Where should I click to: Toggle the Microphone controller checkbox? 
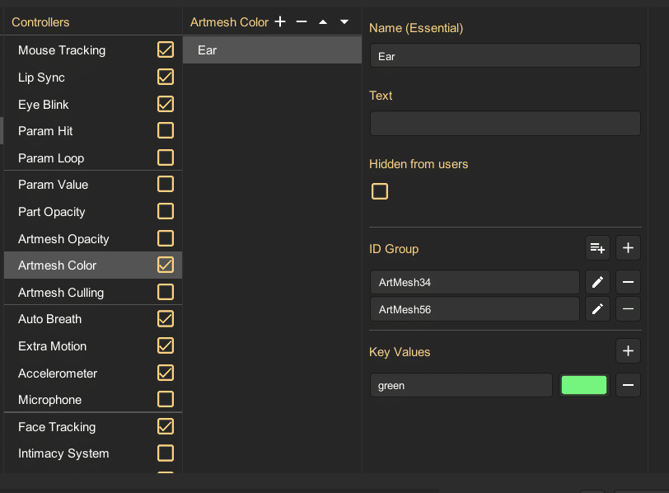pyautogui.click(x=166, y=400)
